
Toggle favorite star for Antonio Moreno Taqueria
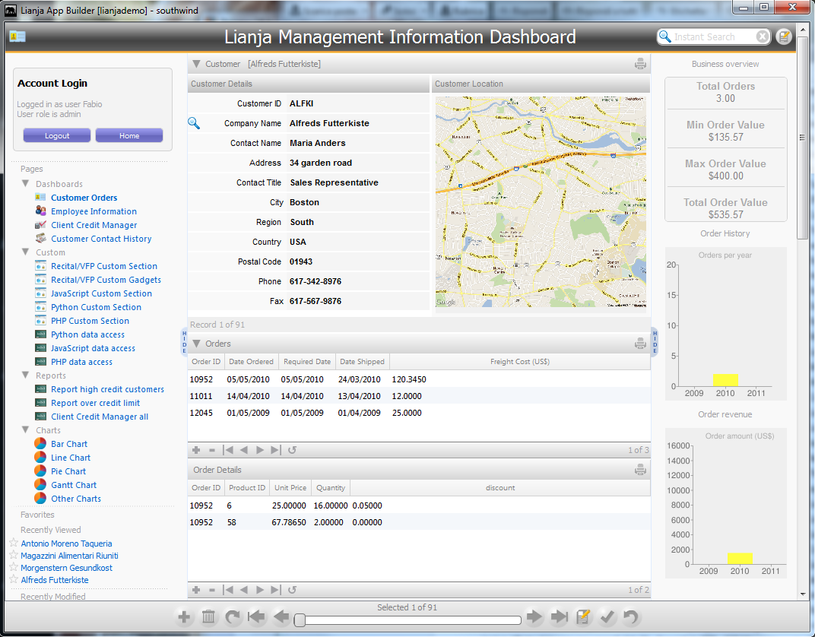(x=14, y=543)
